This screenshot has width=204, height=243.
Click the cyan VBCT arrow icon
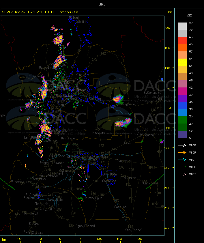pos(182,160)
